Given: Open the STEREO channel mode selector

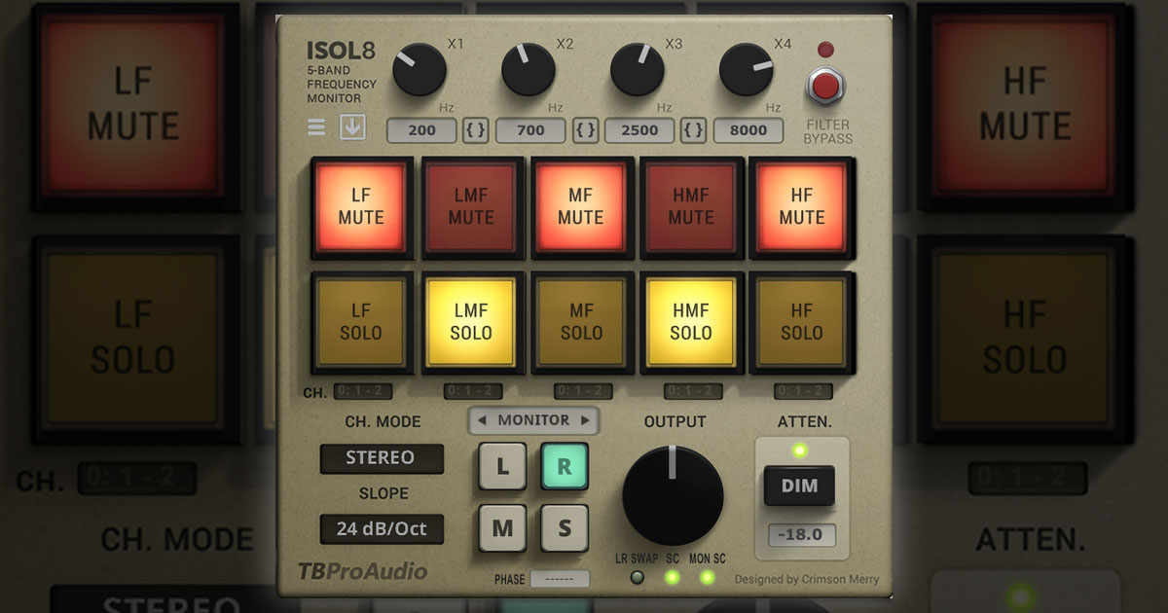Looking at the screenshot, I should pos(382,457).
